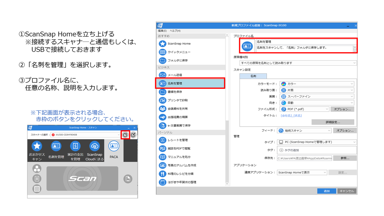Click the description field scroll-up arrow
Image resolution: width=384 pixels, height=216 pixels.
click(355, 47)
